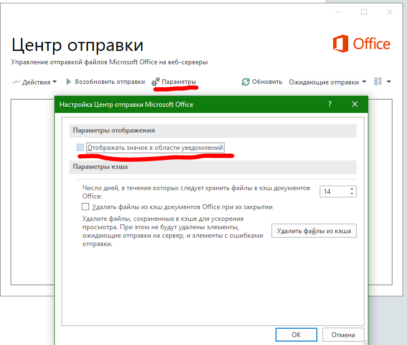
Task: Toggle Удалять файлы из кэш документов checkbox
Action: (x=85, y=206)
